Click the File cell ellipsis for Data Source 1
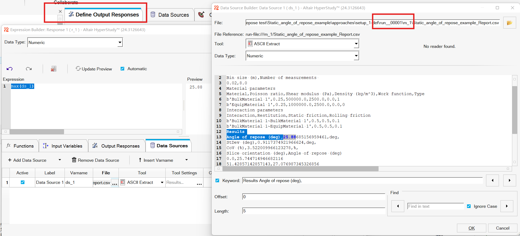This screenshot has width=520, height=236. point(115,183)
